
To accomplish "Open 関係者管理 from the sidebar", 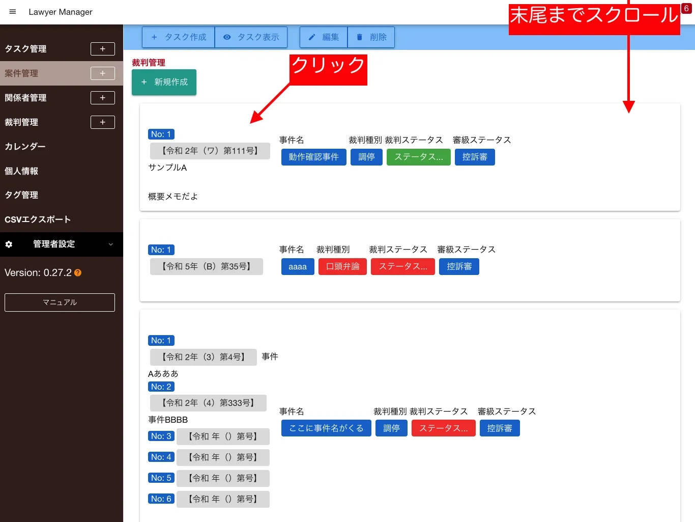I will point(25,98).
